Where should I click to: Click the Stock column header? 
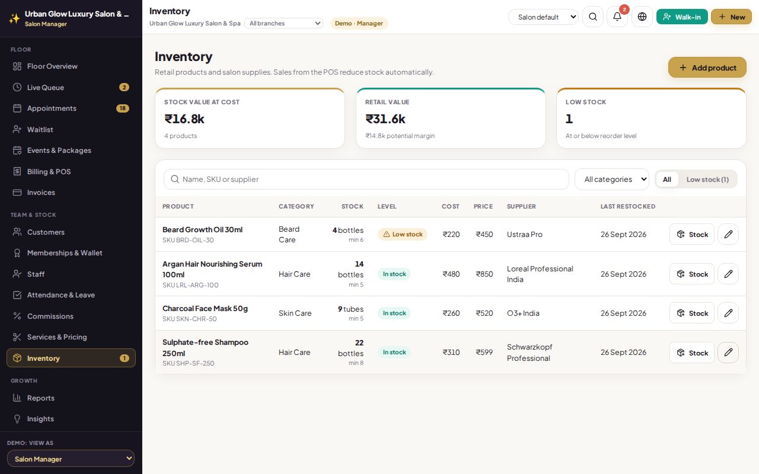point(352,207)
